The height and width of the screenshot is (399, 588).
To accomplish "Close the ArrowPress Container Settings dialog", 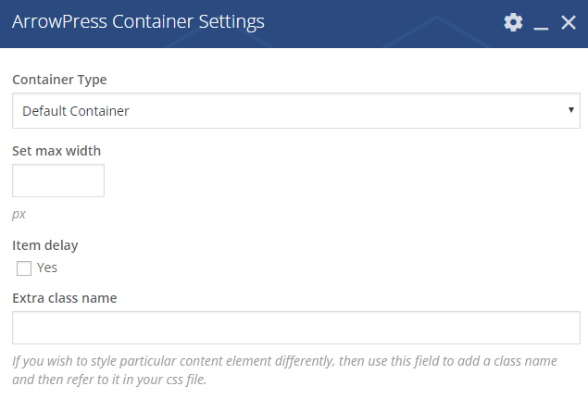I will point(569,22).
